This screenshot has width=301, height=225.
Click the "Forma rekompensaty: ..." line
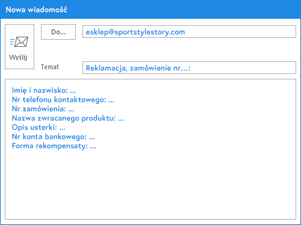[54, 146]
